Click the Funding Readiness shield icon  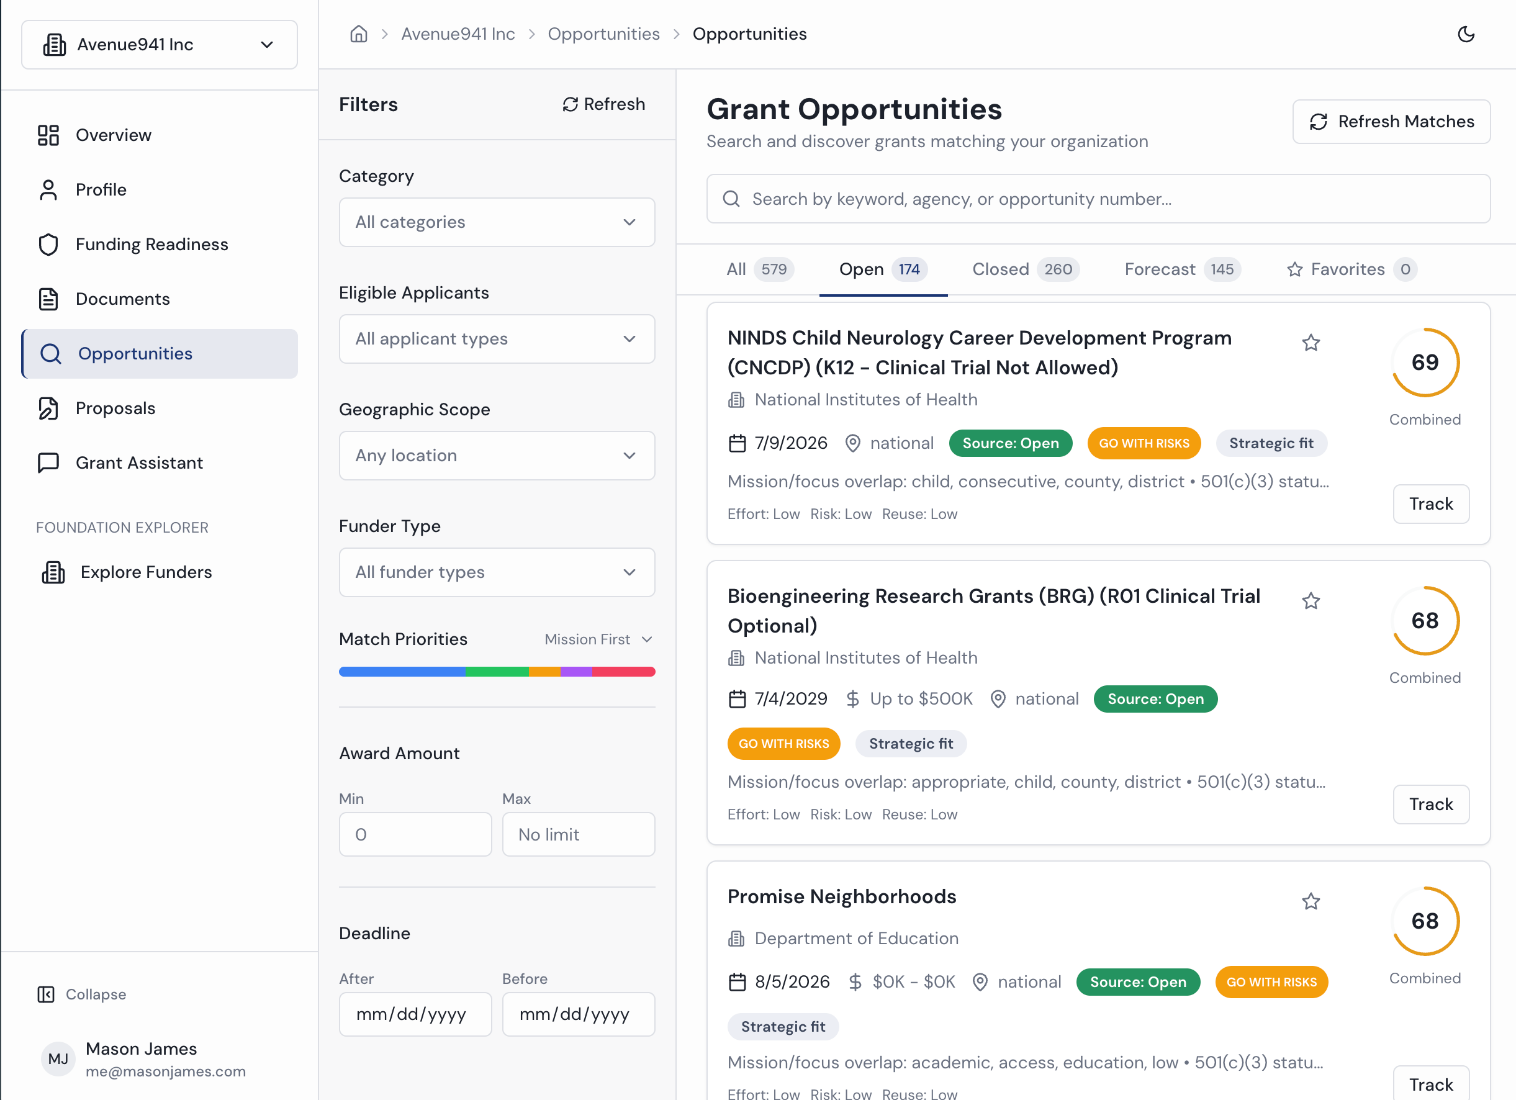pyautogui.click(x=48, y=245)
